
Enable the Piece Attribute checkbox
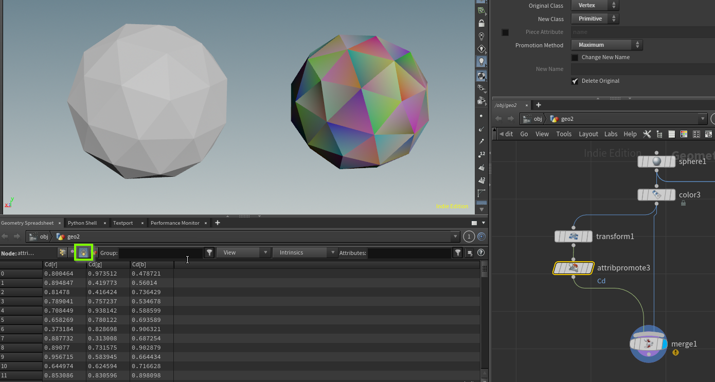[x=505, y=32]
